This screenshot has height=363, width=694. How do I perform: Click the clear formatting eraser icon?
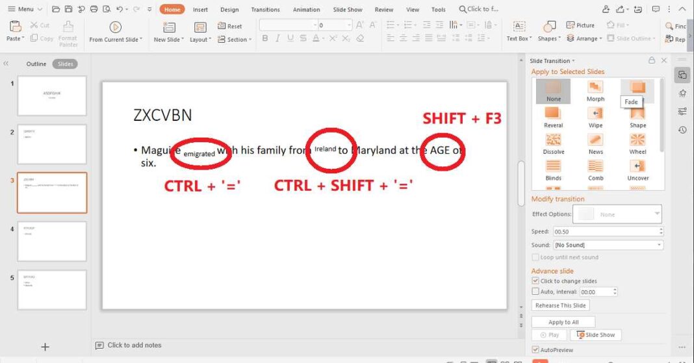[x=360, y=38]
